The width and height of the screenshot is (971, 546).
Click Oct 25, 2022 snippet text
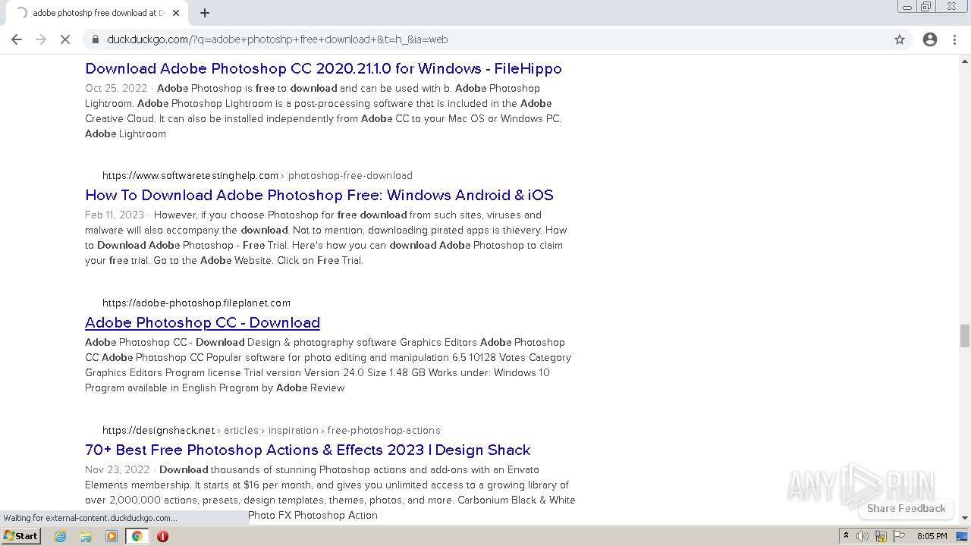(x=116, y=88)
